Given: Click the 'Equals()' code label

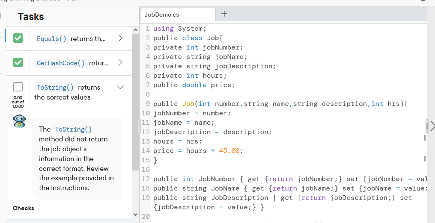Looking at the screenshot, I should [x=52, y=39].
